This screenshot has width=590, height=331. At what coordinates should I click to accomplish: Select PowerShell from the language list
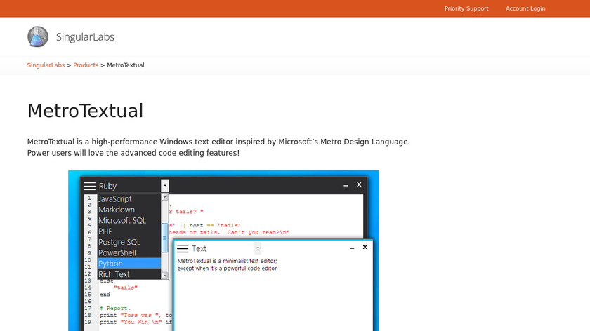pyautogui.click(x=117, y=252)
